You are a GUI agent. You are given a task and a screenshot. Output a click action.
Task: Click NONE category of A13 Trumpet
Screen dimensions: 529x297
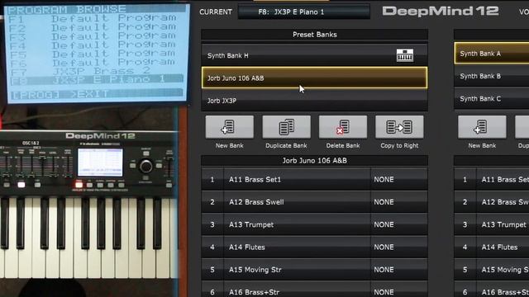399,224
